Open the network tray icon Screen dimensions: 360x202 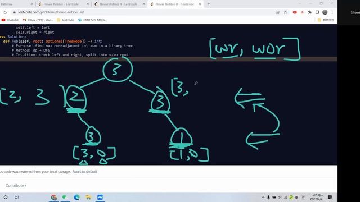[285, 197]
